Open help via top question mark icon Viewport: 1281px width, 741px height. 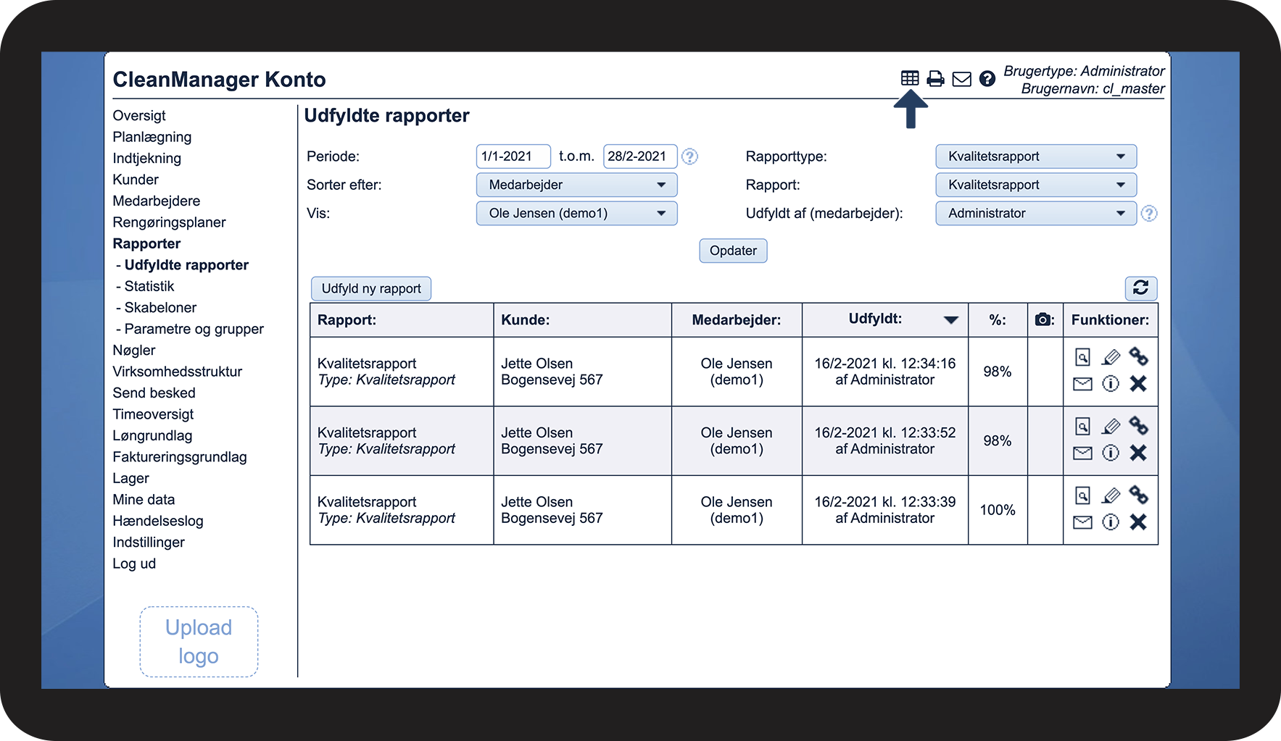tap(987, 79)
